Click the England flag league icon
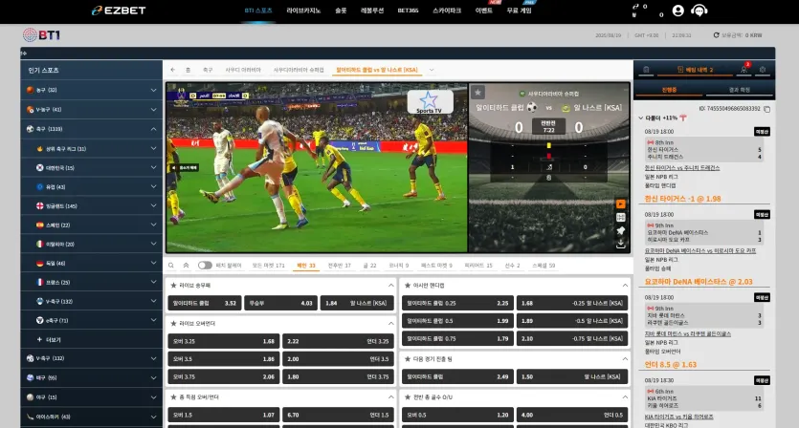Viewport: 799px width, 428px height. click(40, 206)
